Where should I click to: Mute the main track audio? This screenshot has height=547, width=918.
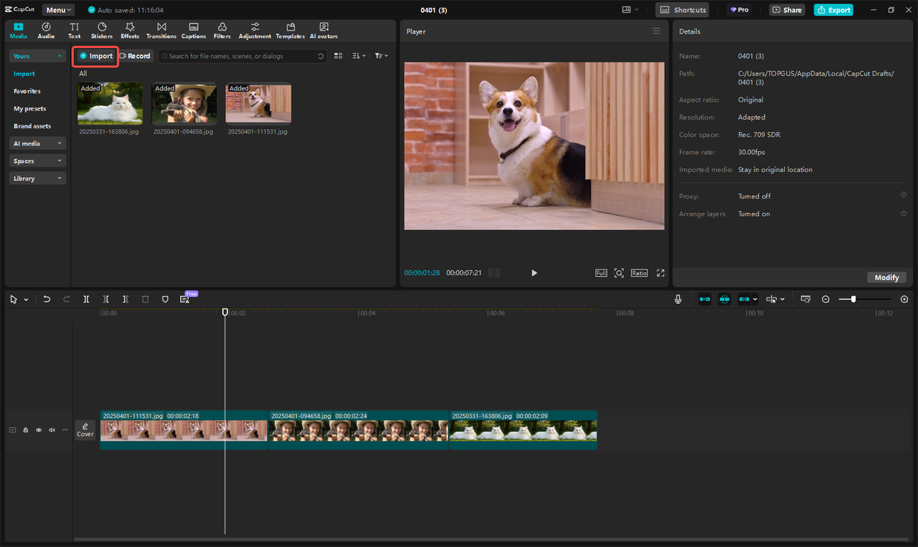pyautogui.click(x=52, y=430)
